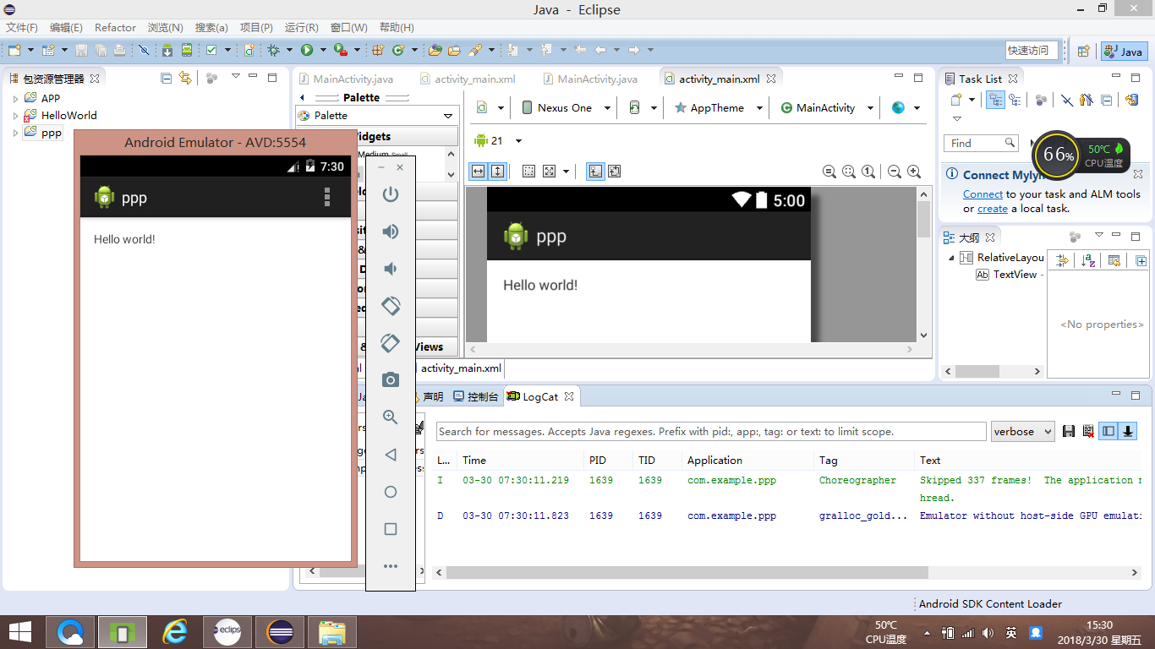Image resolution: width=1155 pixels, height=649 pixels.
Task: Expand the ppp project tree node
Action: (x=15, y=133)
